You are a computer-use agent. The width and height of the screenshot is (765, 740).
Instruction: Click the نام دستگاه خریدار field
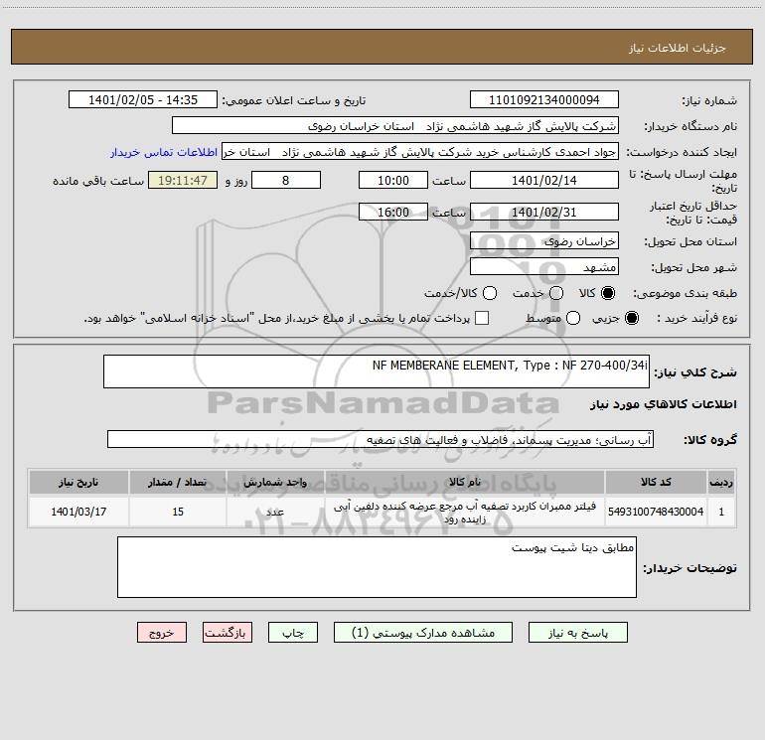(395, 126)
